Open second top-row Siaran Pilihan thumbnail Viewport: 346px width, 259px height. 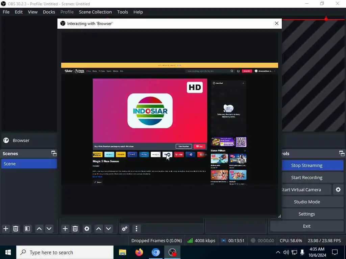(x=238, y=159)
